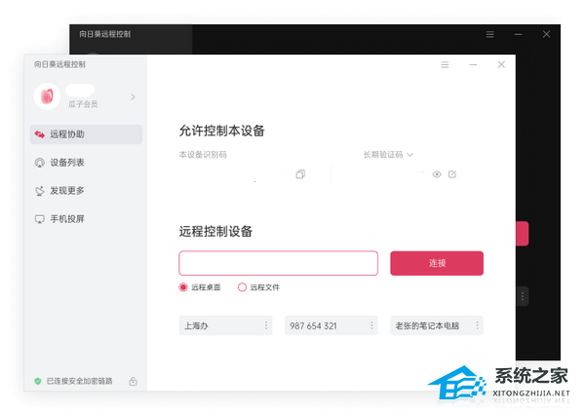This screenshot has height=411, width=585.
Task: Click the 本设备识别码 label
Action: point(203,154)
